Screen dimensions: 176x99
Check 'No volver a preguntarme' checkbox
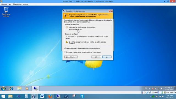pyautogui.click(x=65, y=52)
